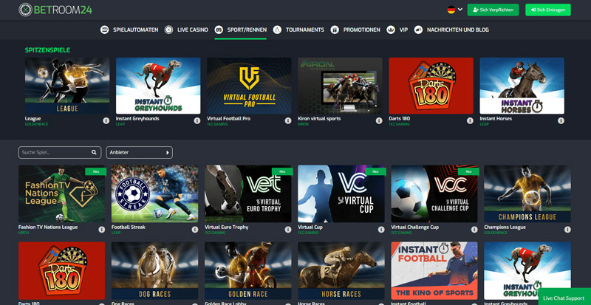Open the VIP page

click(x=403, y=30)
